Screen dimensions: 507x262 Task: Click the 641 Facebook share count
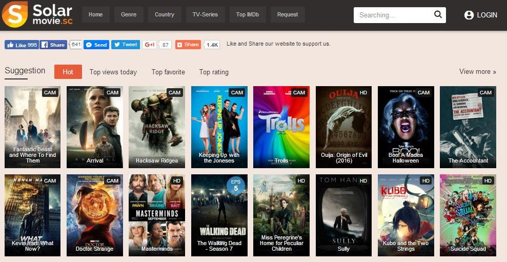click(x=76, y=44)
